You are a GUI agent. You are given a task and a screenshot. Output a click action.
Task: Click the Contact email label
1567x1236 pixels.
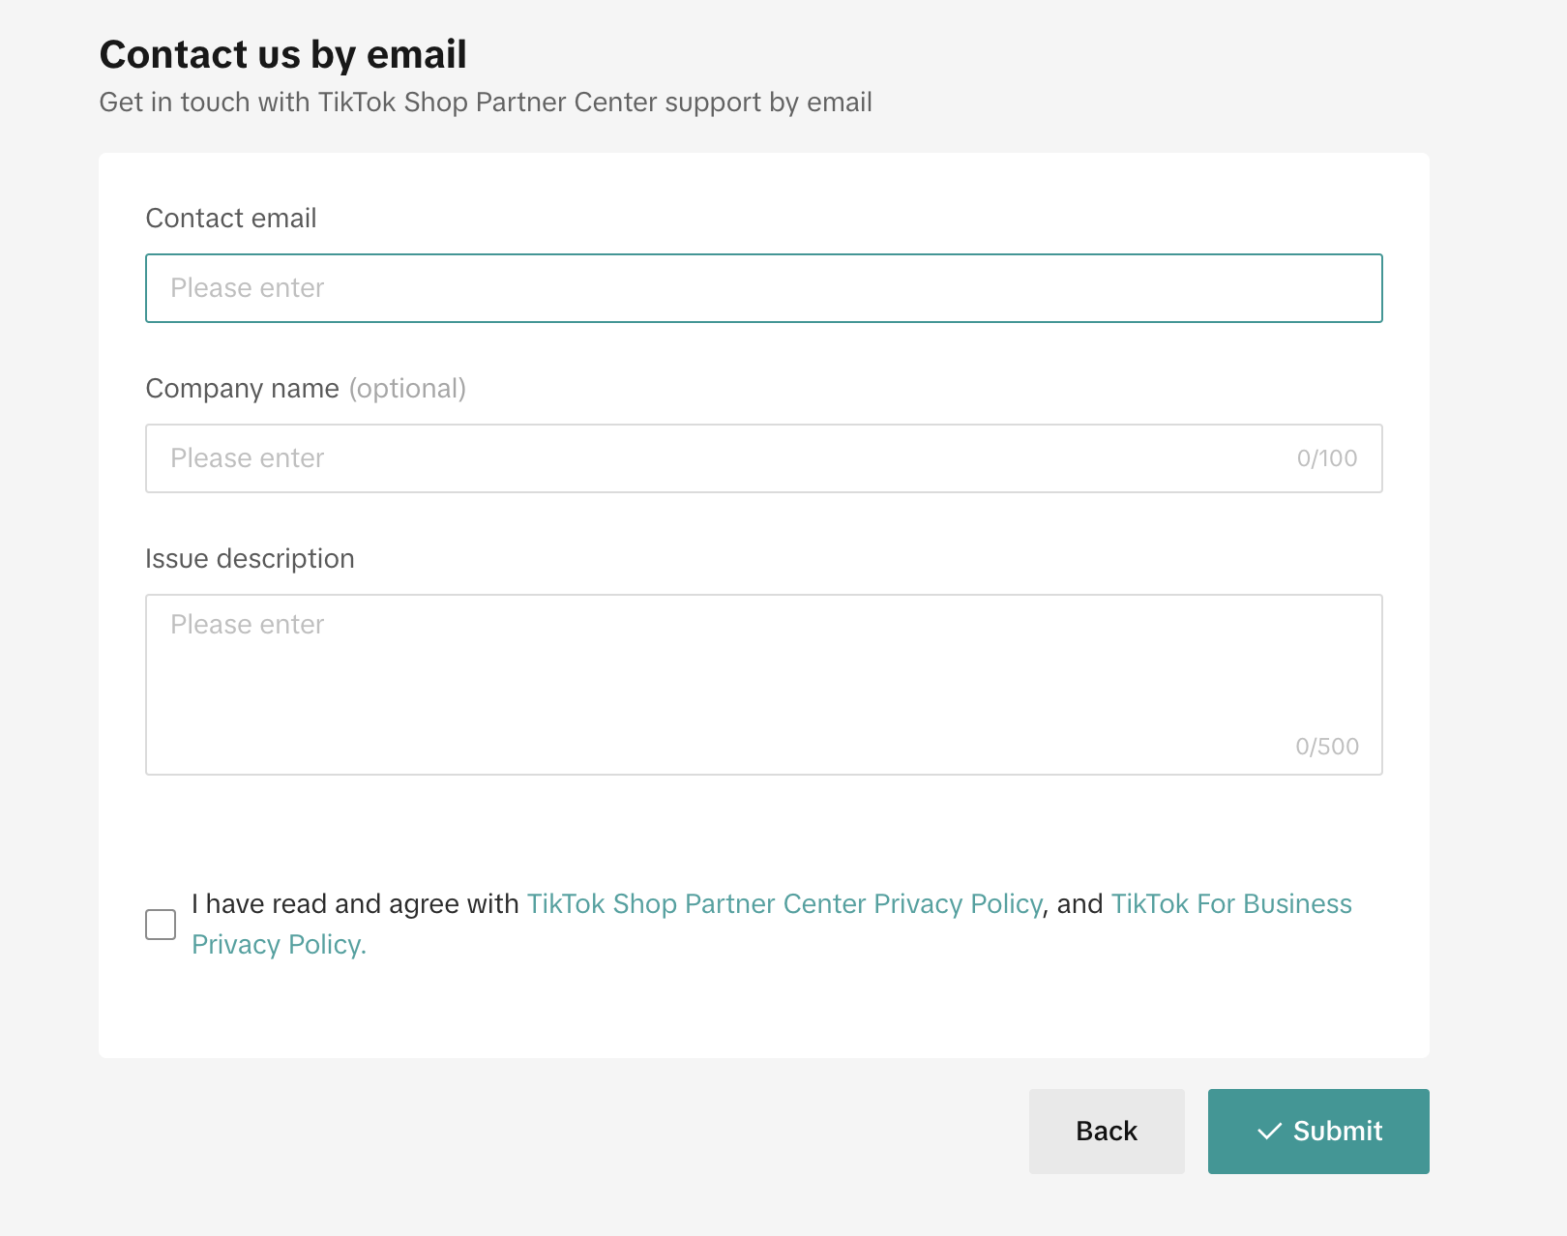point(231,219)
